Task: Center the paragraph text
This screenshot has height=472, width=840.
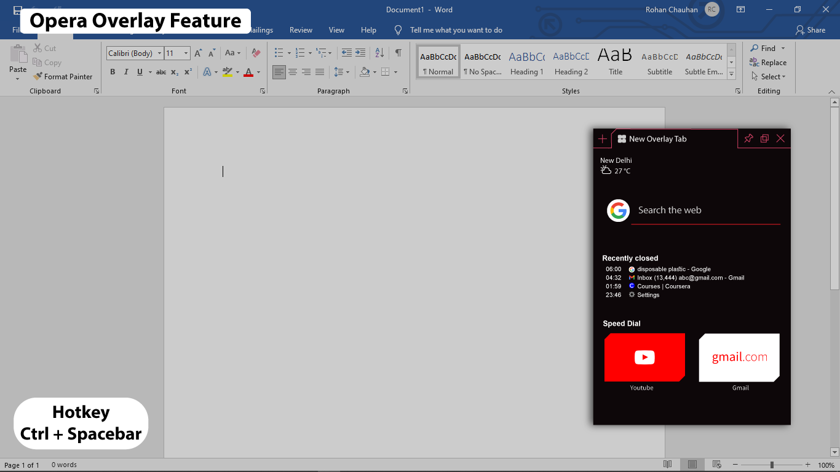Action: [x=293, y=72]
